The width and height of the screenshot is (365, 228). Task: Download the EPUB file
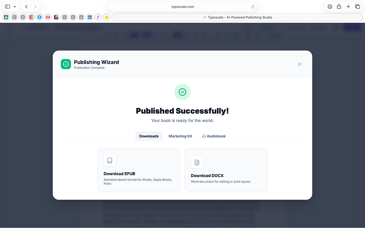(x=139, y=170)
